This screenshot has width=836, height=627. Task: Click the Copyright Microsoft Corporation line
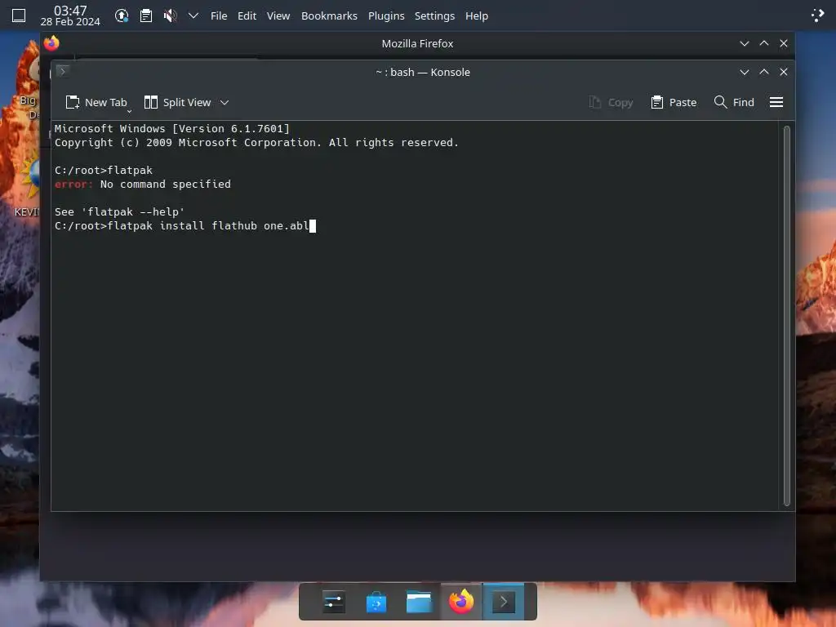click(x=256, y=143)
